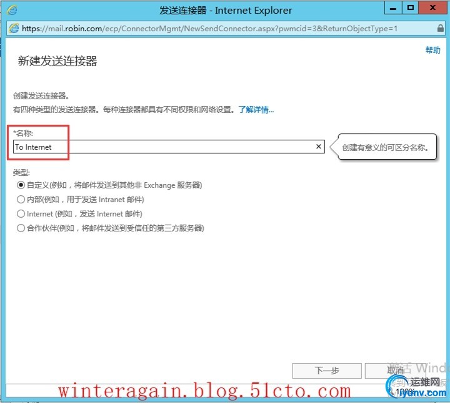This screenshot has height=403, width=450.
Task: Close the 发送连接器 window
Action: tap(432, 8)
